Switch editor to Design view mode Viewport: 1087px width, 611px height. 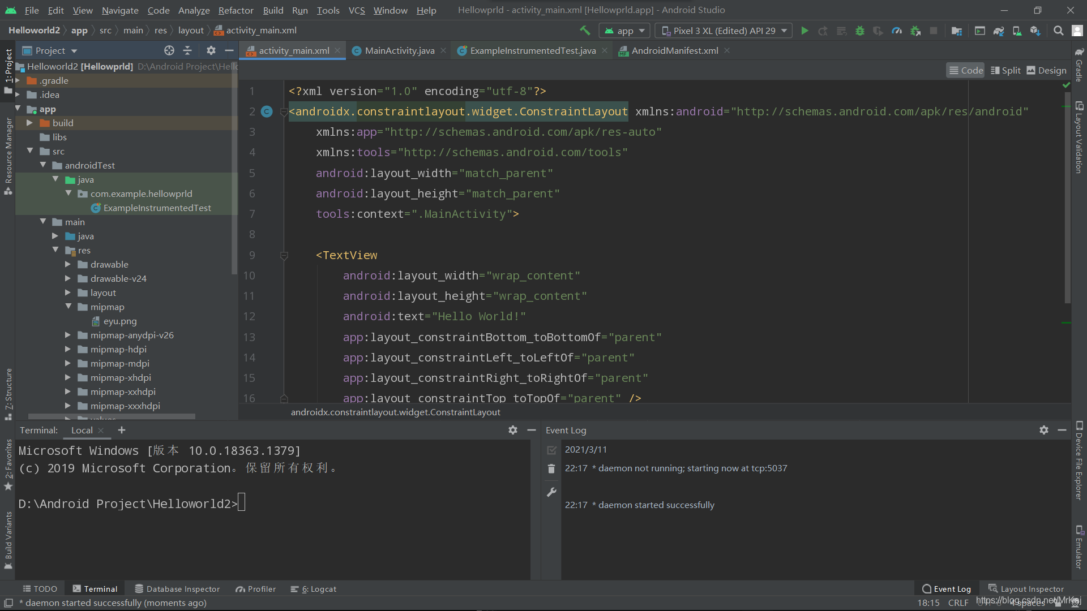click(x=1046, y=70)
